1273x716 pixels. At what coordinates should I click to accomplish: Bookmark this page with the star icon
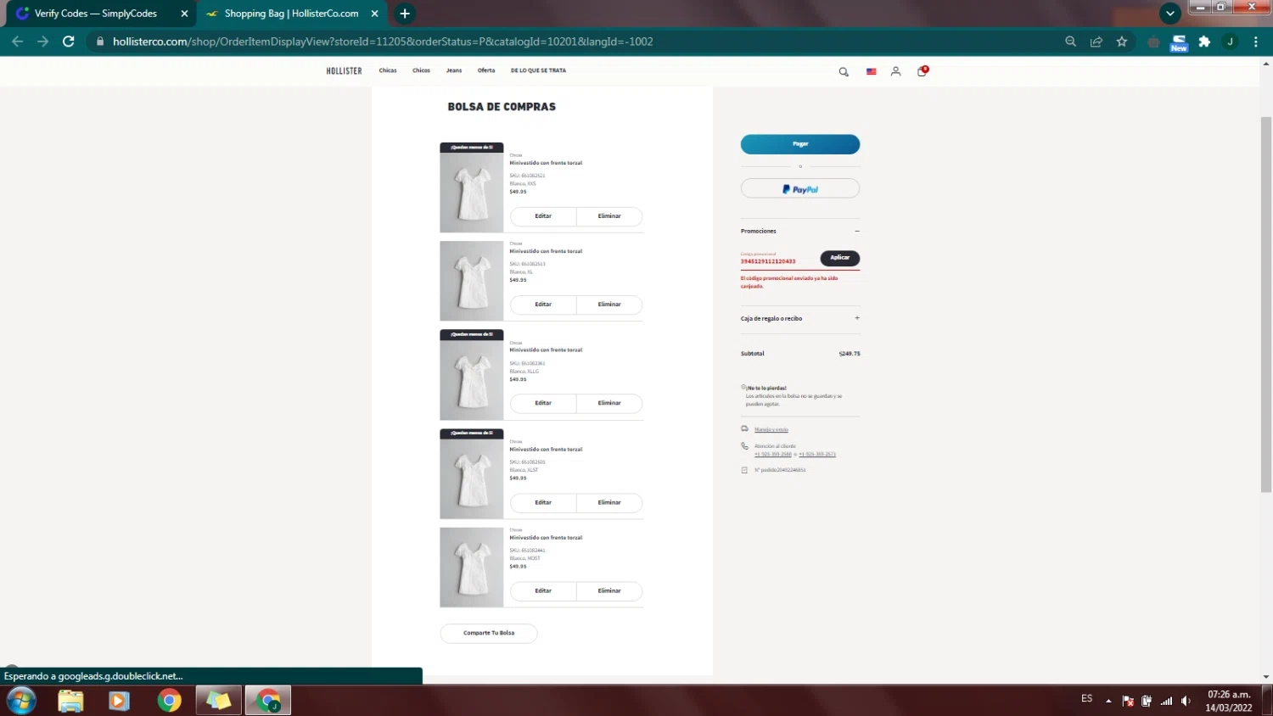tap(1122, 42)
